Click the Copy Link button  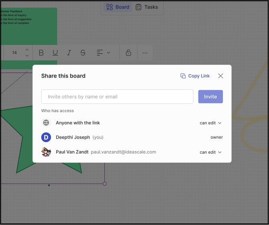tap(195, 76)
